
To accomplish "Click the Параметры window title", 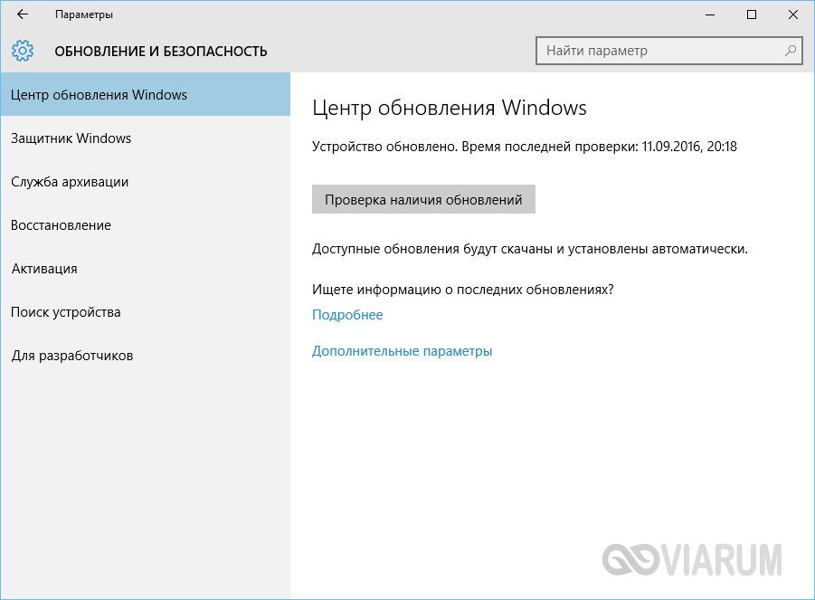I will point(84,15).
